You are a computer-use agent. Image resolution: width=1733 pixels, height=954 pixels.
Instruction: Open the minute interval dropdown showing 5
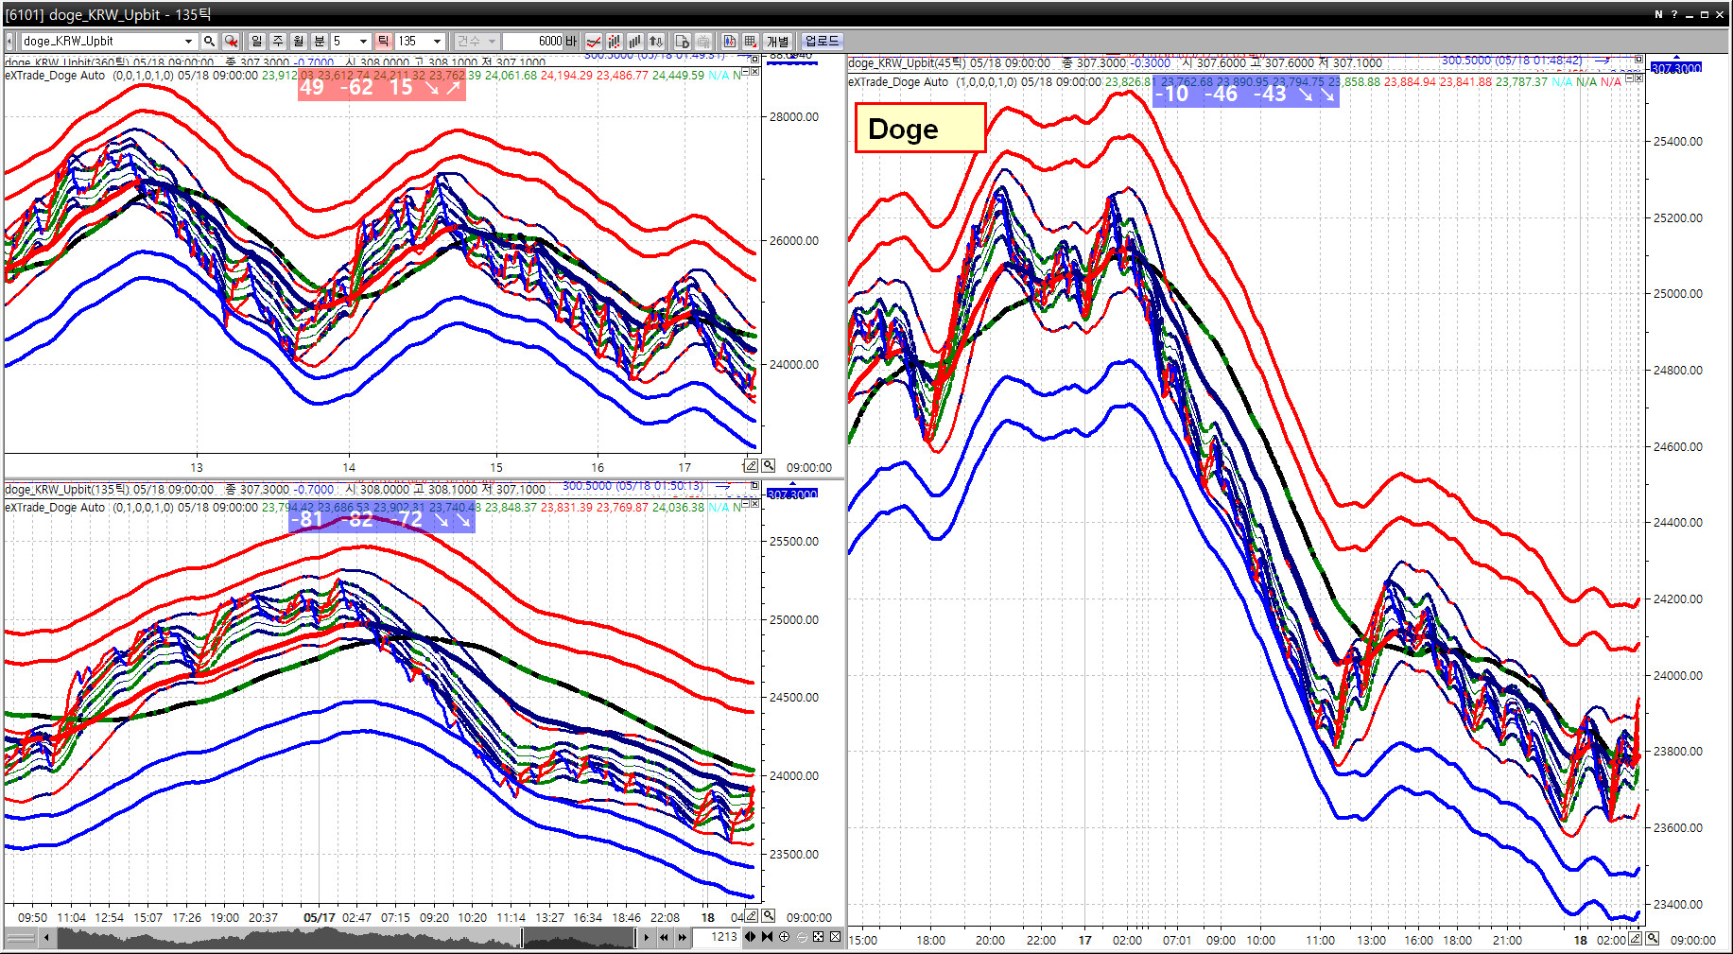click(363, 42)
